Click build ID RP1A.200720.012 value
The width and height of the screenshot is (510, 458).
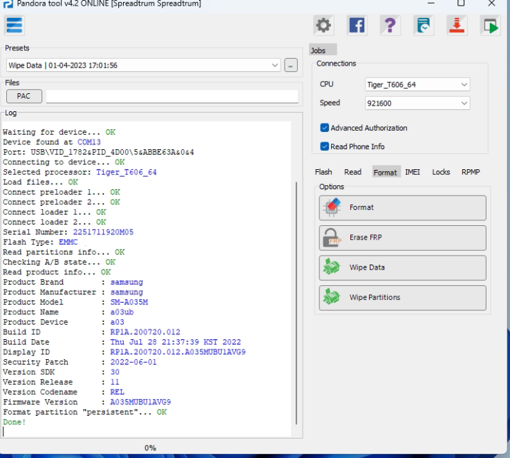[145, 332]
